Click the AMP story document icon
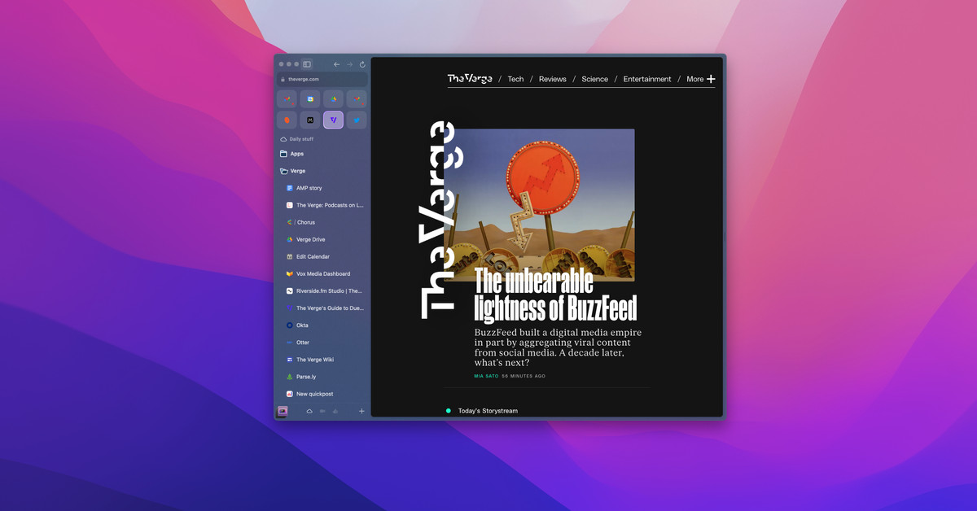977x511 pixels. tap(289, 188)
